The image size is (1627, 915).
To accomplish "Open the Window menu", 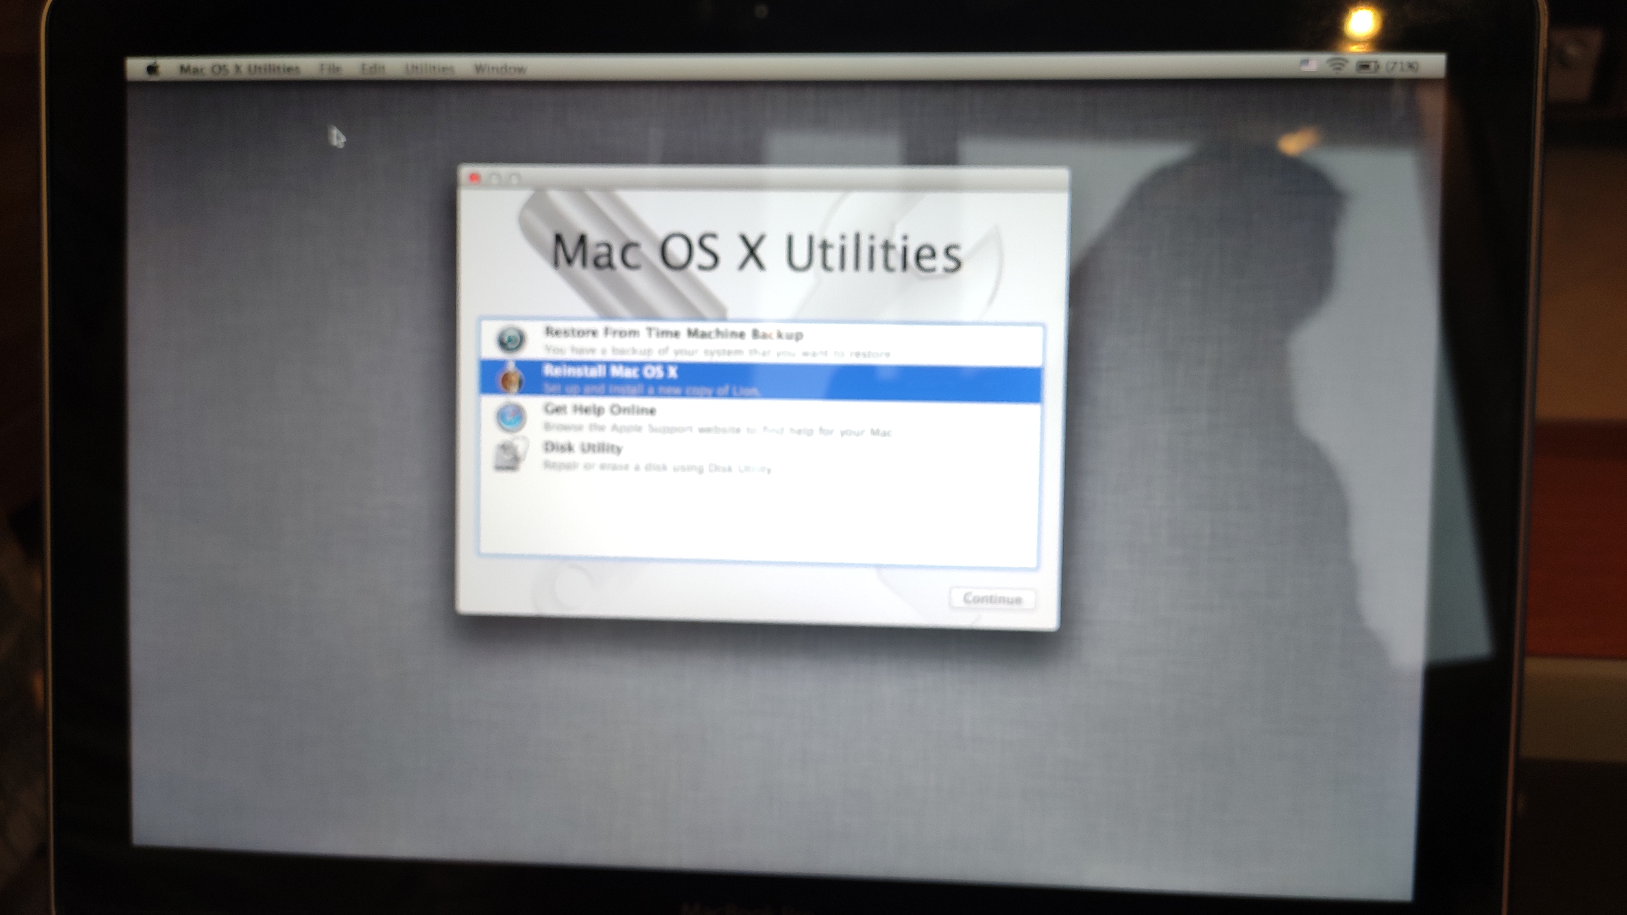I will (x=500, y=68).
